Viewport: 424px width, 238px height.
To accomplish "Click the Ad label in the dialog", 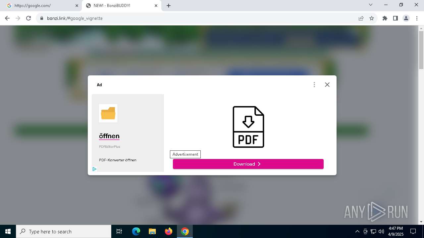I will [99, 85].
